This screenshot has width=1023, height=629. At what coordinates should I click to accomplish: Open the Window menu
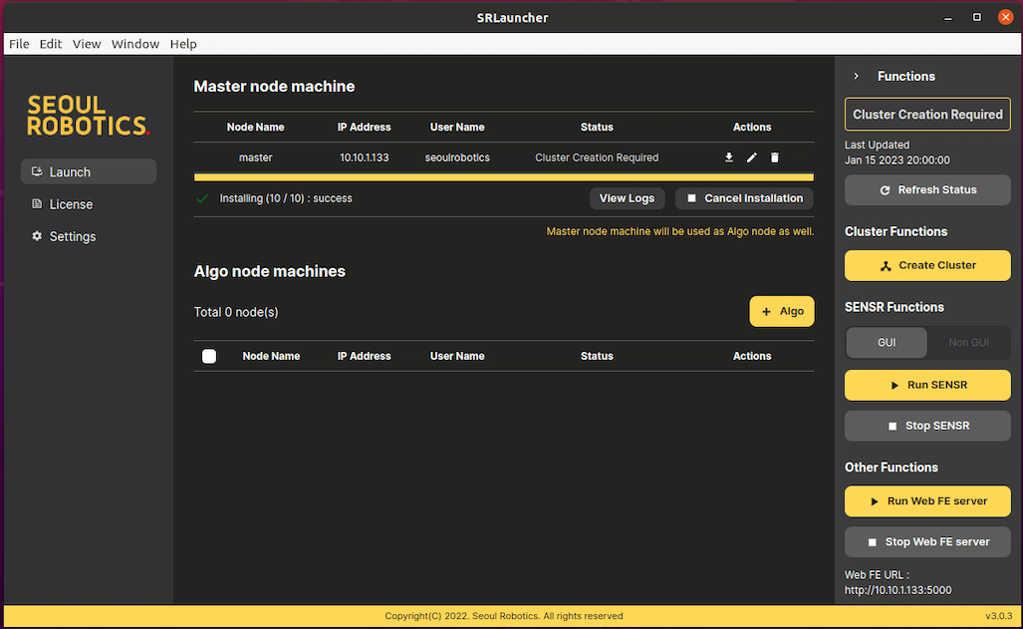pyautogui.click(x=134, y=44)
